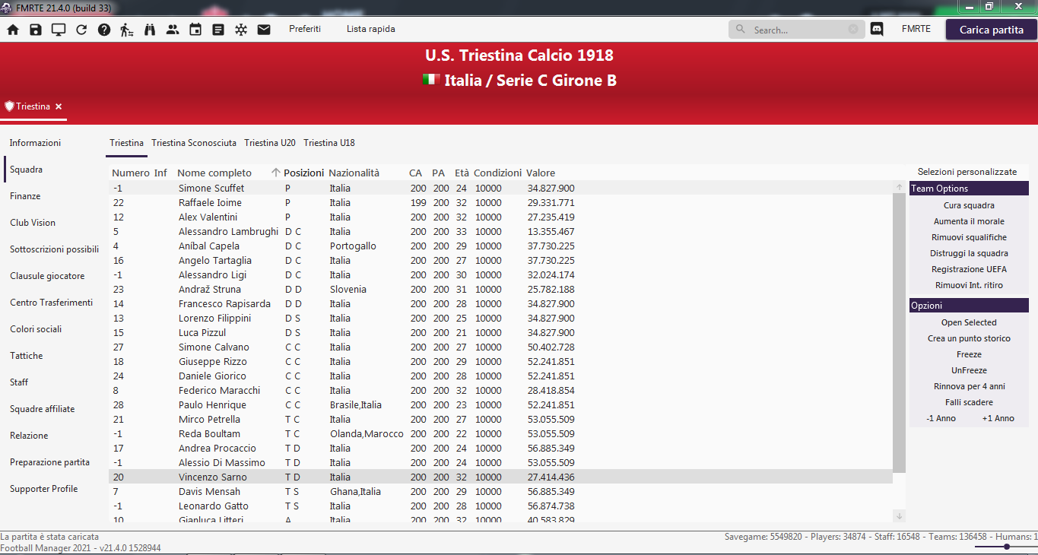
Task: Click Rimuovi squalifiche option
Action: 969,237
